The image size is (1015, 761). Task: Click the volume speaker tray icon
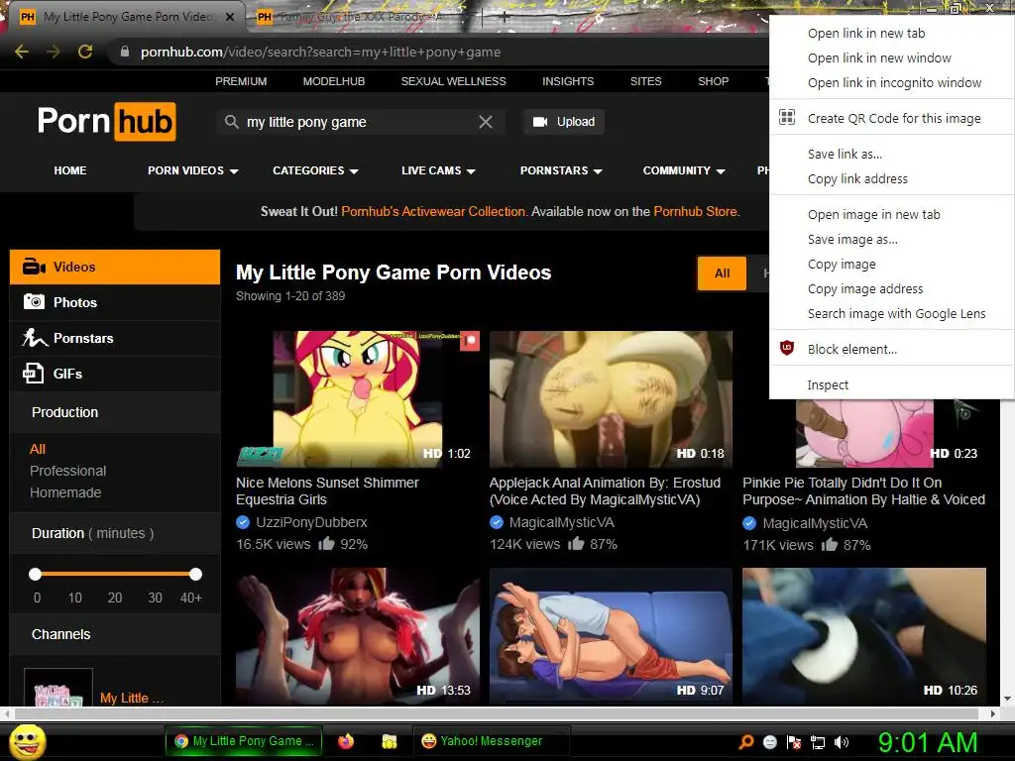coord(843,742)
